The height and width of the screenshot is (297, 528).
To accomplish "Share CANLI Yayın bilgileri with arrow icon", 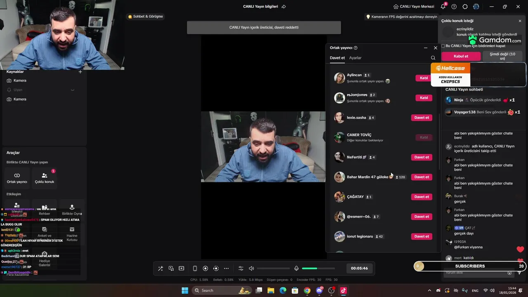I will 284,7.
